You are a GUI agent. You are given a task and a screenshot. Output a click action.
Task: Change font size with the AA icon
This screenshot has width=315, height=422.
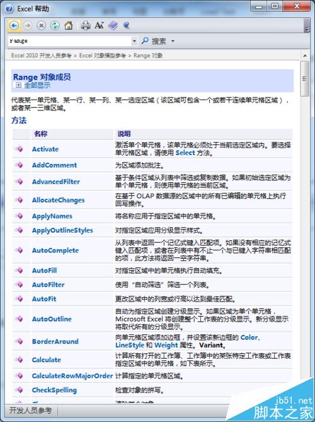pos(99,26)
